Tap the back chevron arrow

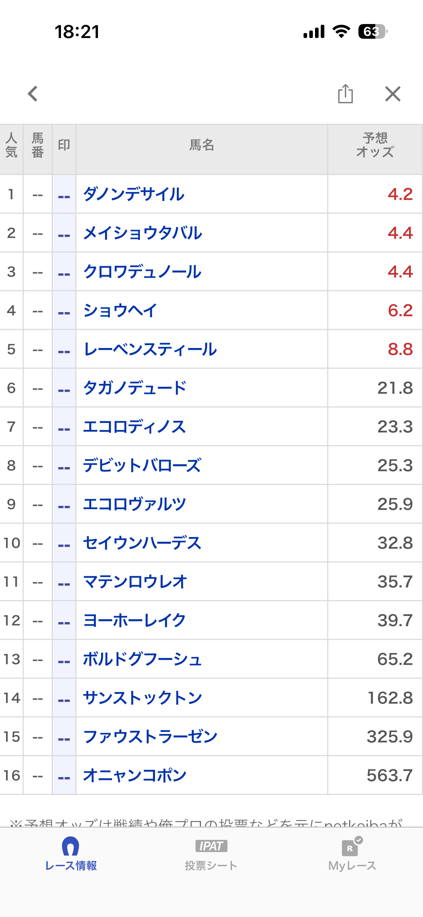click(x=33, y=94)
